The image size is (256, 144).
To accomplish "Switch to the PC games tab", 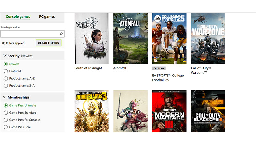I will pyautogui.click(x=47, y=17).
